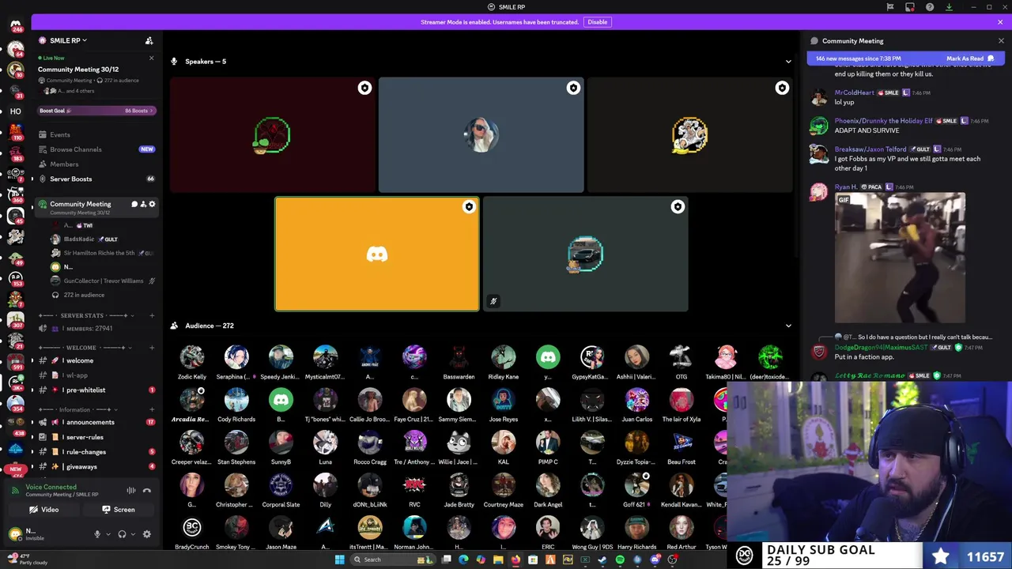The height and width of the screenshot is (569, 1012).
Task: Open the Windows Start menu
Action: click(339, 560)
